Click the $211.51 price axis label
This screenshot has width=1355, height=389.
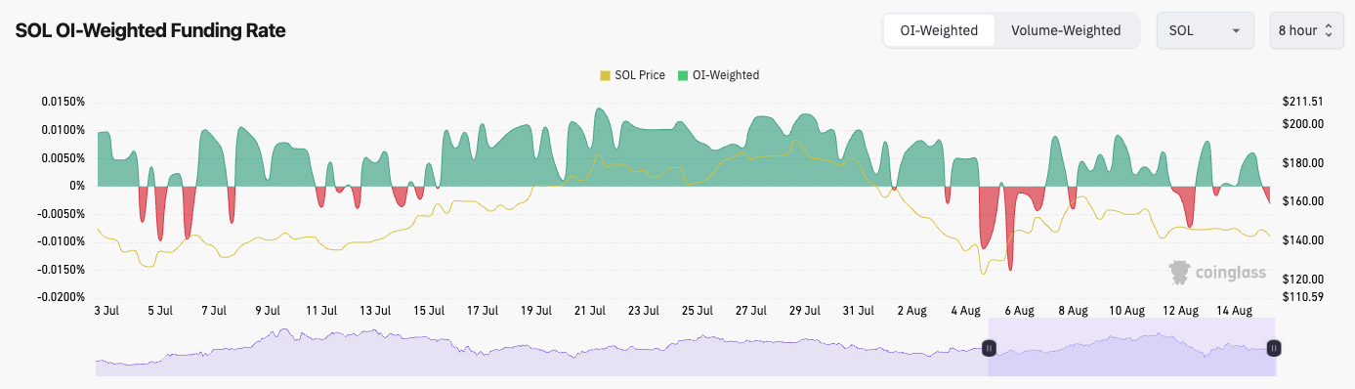(x=1304, y=102)
